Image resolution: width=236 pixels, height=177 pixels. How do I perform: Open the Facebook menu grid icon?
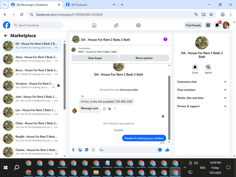[x=208, y=25]
